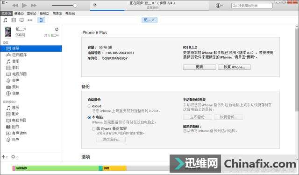The height and width of the screenshot is (175, 299).
Task: Open the 控制 menu
Action: point(44,13)
